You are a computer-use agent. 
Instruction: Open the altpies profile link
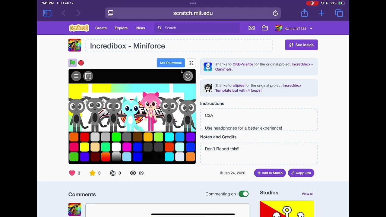[239, 85]
